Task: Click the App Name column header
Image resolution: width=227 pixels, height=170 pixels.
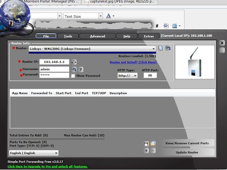Action: click(x=20, y=93)
